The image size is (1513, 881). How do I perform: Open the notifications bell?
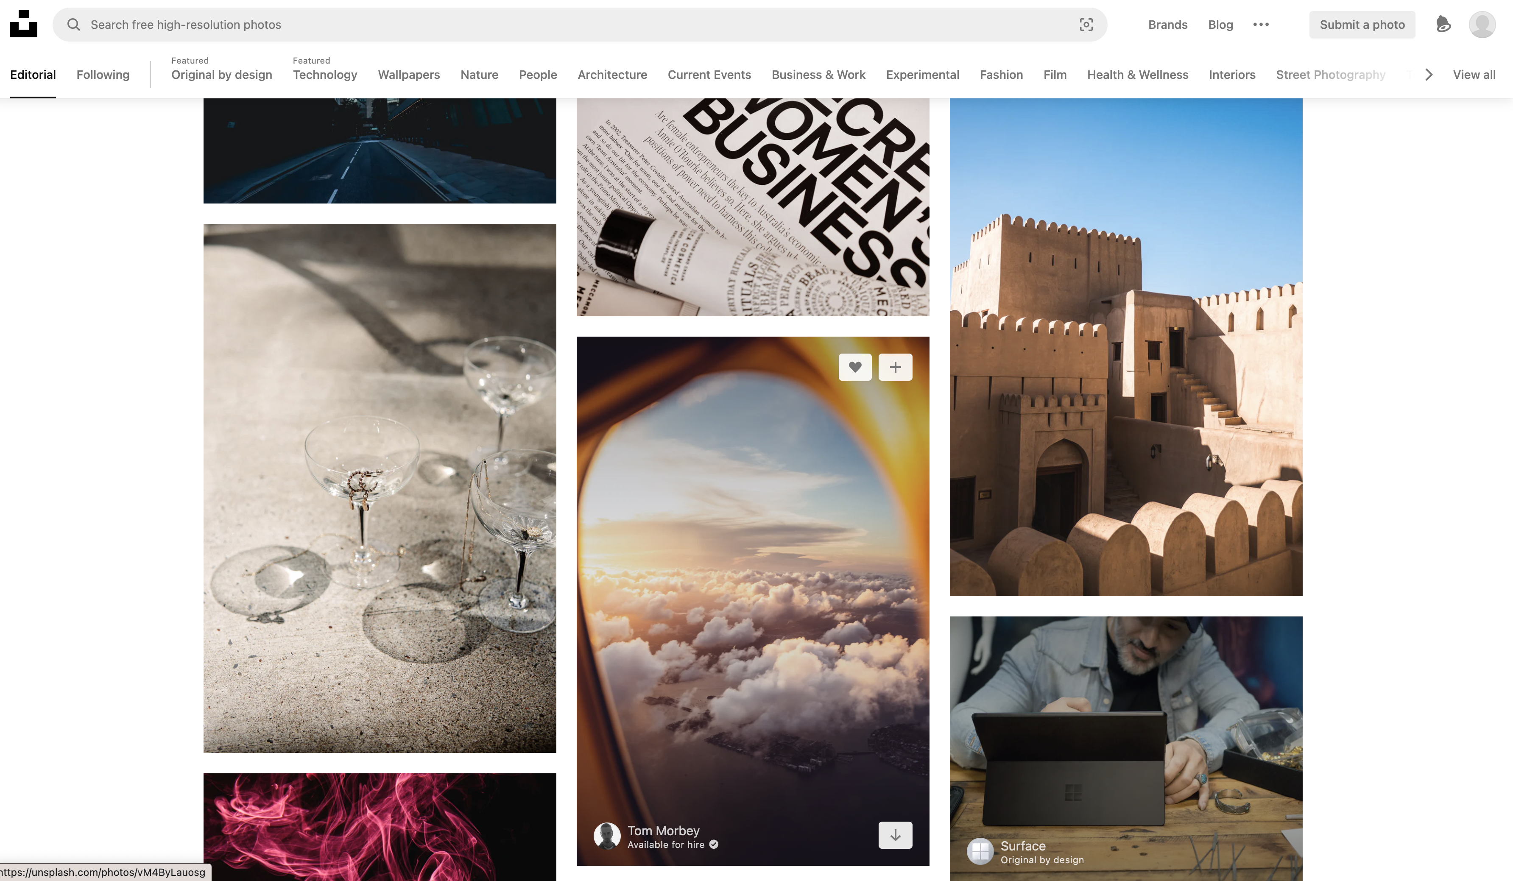pos(1443,25)
